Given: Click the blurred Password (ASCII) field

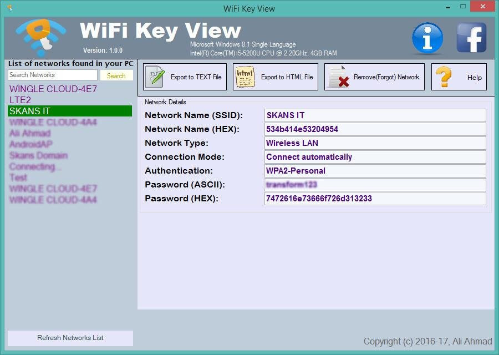Looking at the screenshot, I should click(x=375, y=185).
